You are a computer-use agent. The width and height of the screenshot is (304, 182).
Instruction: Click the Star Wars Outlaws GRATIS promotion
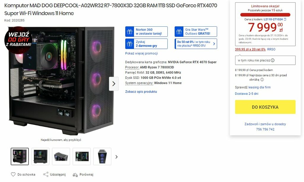coord(196,31)
